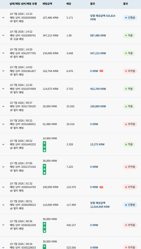Click multi-bet icon on bet 6501730195
141x249 pixels.
click(11, 110)
